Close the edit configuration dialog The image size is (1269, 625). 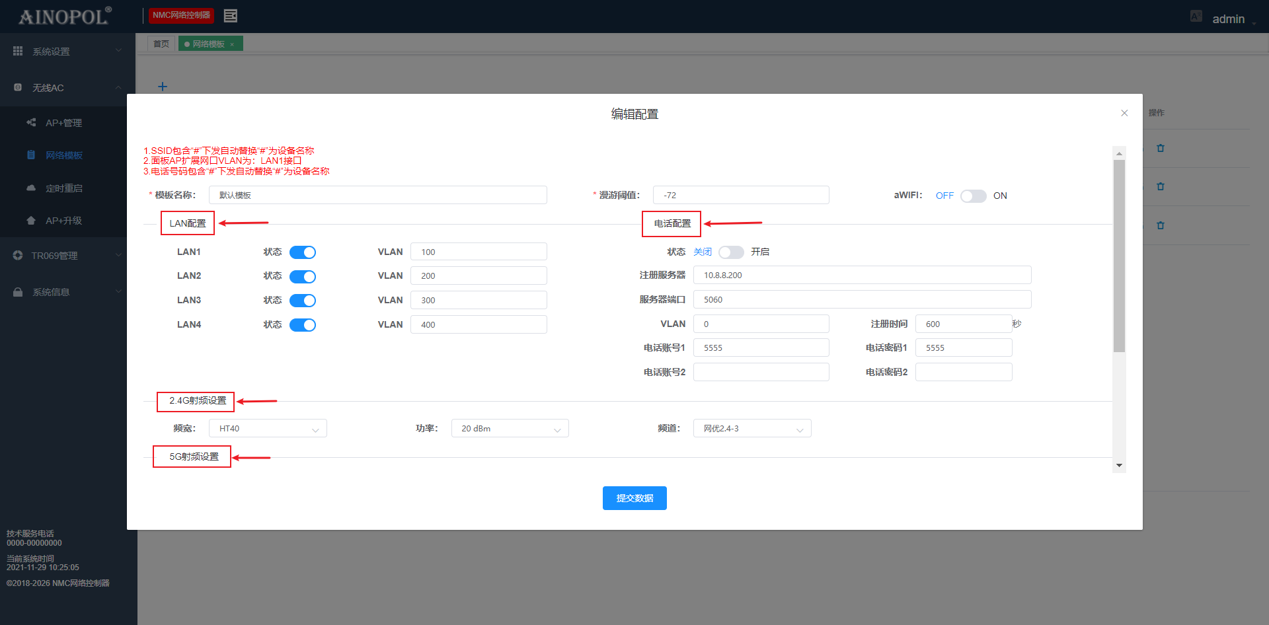tap(1124, 113)
